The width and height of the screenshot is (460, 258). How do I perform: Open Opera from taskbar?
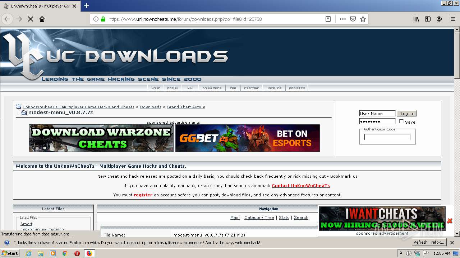(77, 253)
